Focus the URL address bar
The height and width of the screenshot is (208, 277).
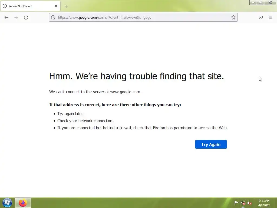coord(143,17)
